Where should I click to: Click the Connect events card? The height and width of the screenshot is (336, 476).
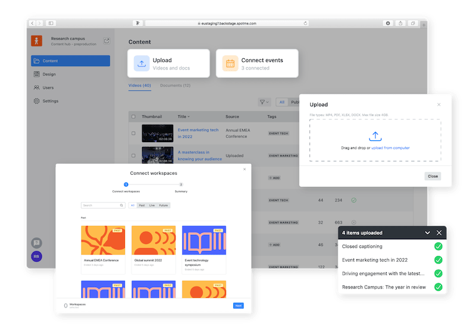[257, 64]
